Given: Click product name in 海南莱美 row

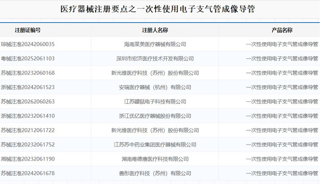Looking at the screenshot, I should [282, 44].
